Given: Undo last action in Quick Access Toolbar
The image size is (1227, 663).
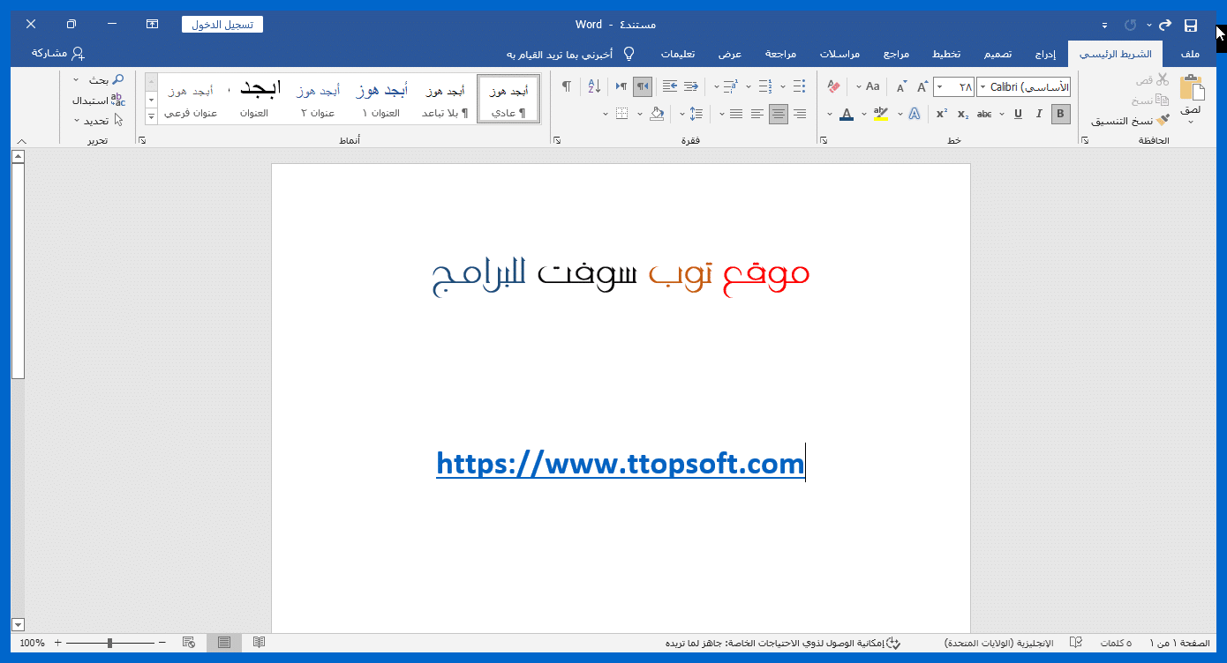Looking at the screenshot, I should coord(1165,25).
